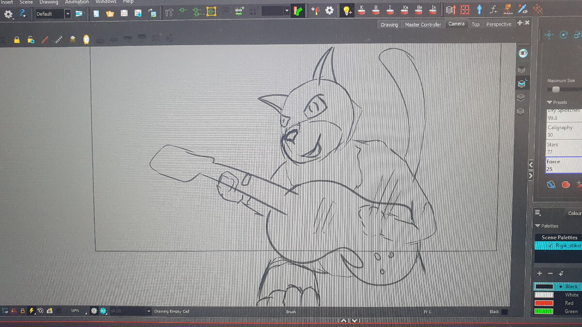The width and height of the screenshot is (582, 327).
Task: Collapse the Palettes section
Action: [537, 226]
